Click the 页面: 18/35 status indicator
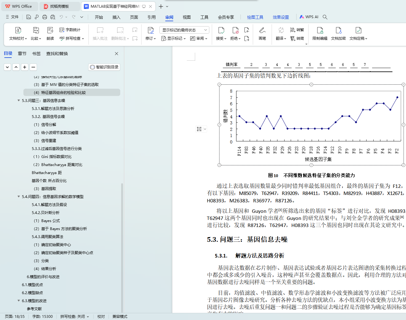This screenshot has height=320, width=406. pyautogui.click(x=15, y=317)
